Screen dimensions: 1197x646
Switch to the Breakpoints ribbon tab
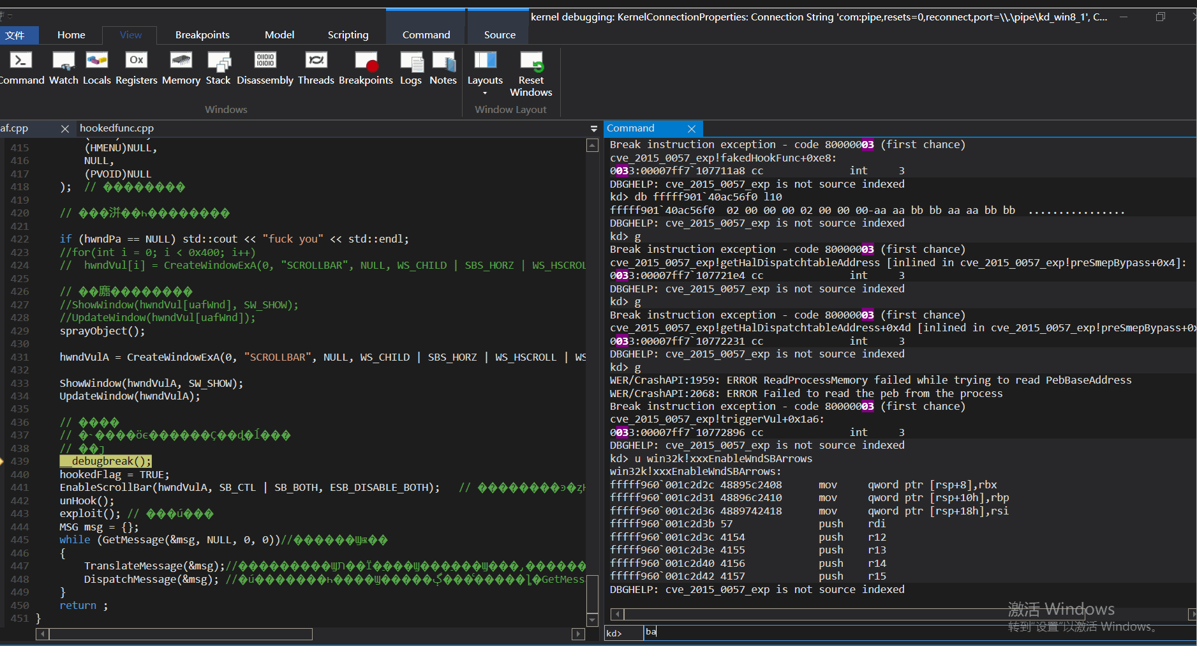click(x=202, y=35)
